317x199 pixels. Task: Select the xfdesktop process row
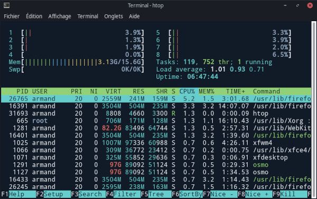coord(156,157)
